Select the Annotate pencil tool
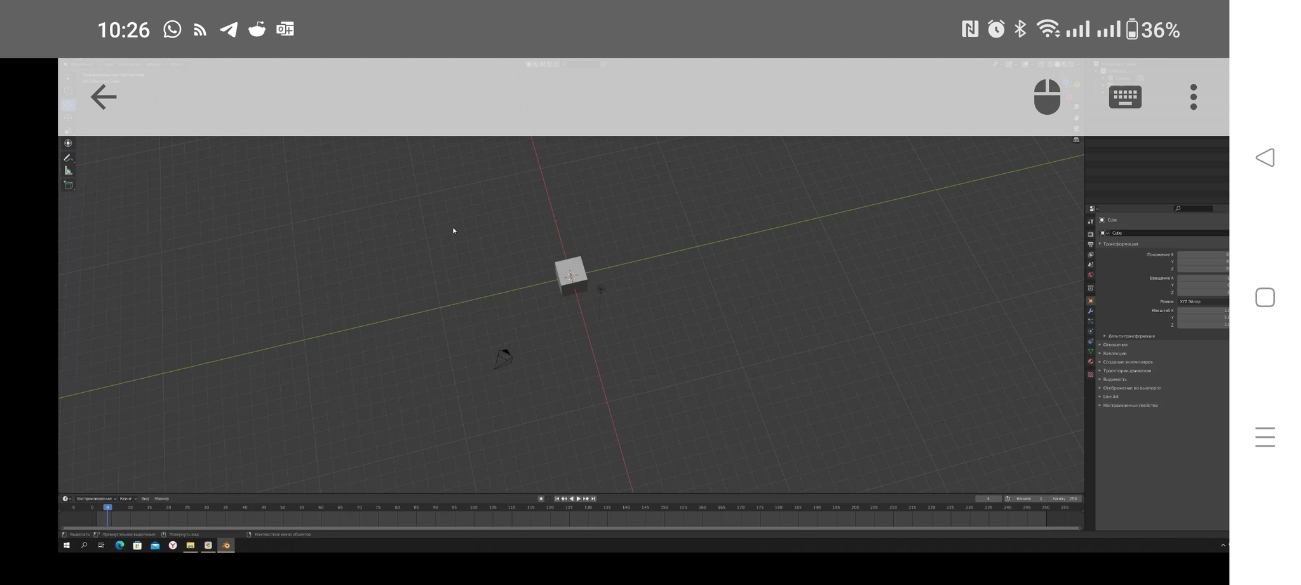Screen dimensions: 1301x585 [x=68, y=158]
